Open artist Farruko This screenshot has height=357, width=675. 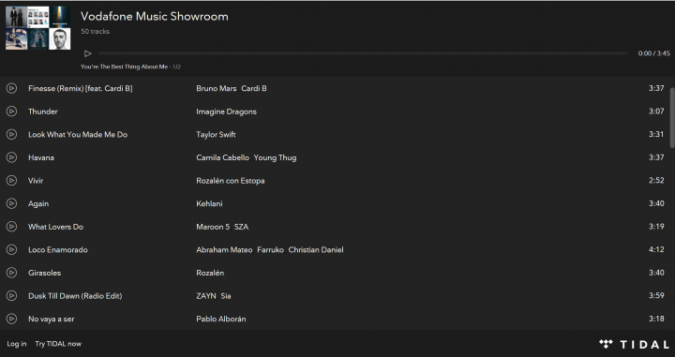point(271,250)
